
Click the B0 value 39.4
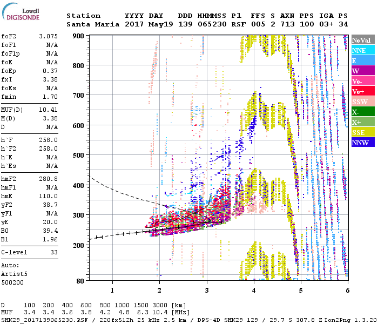tap(50, 231)
